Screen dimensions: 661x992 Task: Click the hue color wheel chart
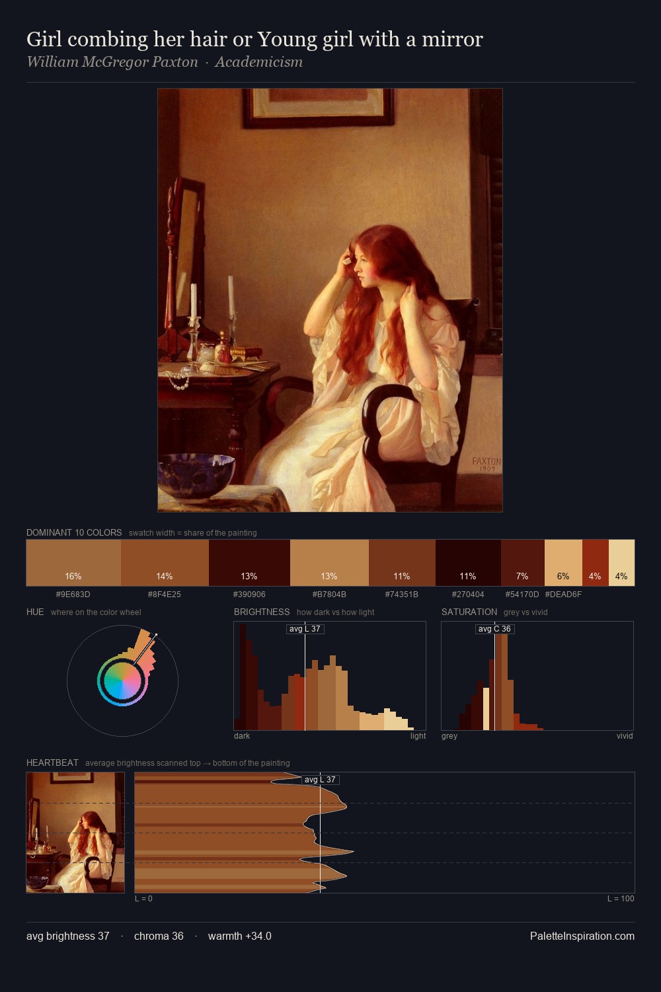click(x=122, y=681)
